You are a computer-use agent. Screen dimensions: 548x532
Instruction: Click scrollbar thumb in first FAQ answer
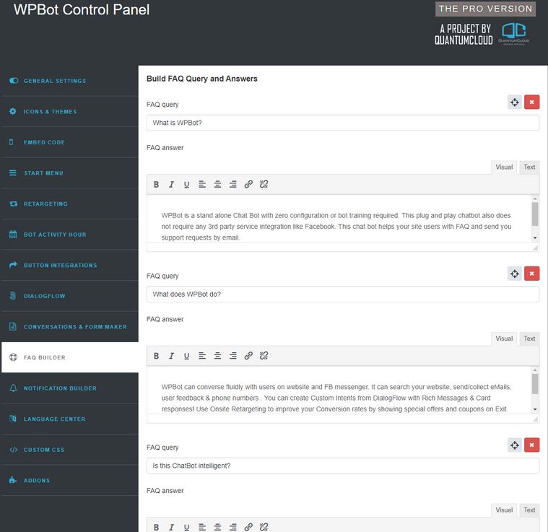coord(535,214)
